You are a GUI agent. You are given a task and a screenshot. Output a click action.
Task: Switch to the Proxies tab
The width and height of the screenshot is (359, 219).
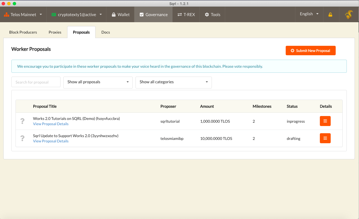(55, 32)
